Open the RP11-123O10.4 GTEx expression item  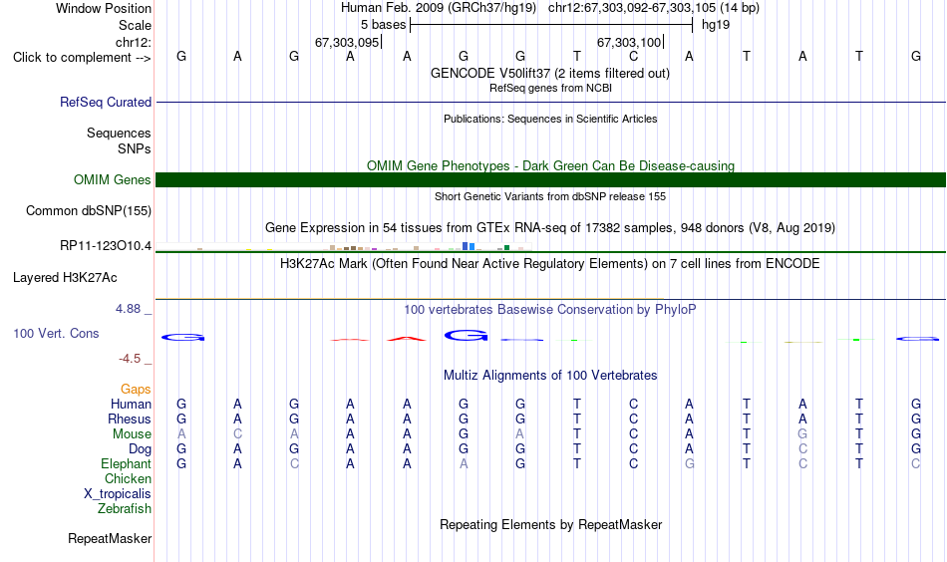click(105, 246)
